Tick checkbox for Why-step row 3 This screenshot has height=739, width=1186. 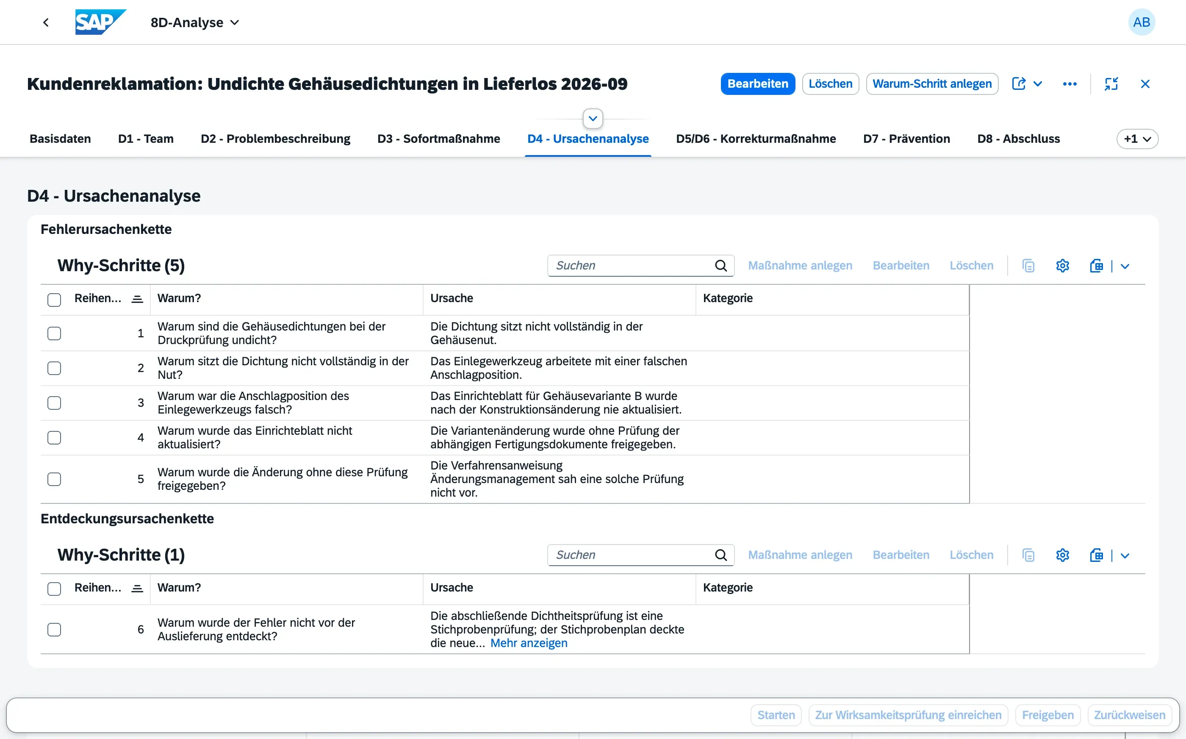pos(54,403)
